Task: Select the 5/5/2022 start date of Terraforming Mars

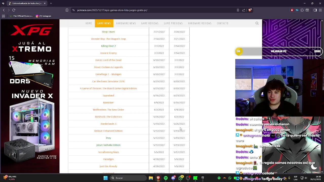Action: point(159,152)
